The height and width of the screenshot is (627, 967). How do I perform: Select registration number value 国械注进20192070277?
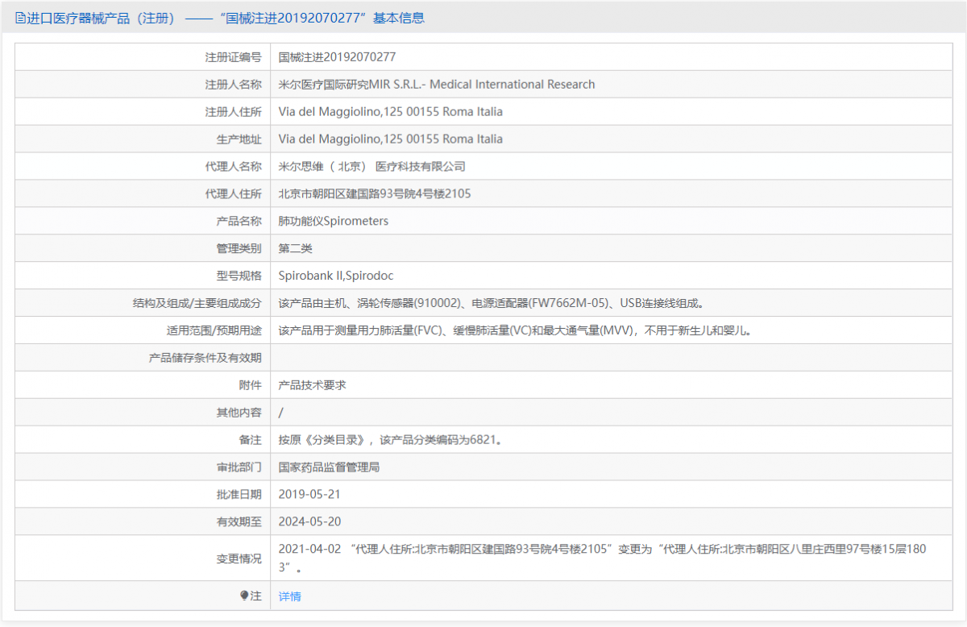(337, 57)
